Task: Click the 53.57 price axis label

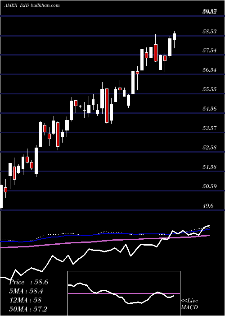Action: point(210,128)
